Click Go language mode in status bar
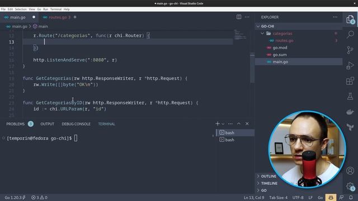Image resolution: width=358 pixels, height=201 pixels. pyautogui.click(x=321, y=198)
